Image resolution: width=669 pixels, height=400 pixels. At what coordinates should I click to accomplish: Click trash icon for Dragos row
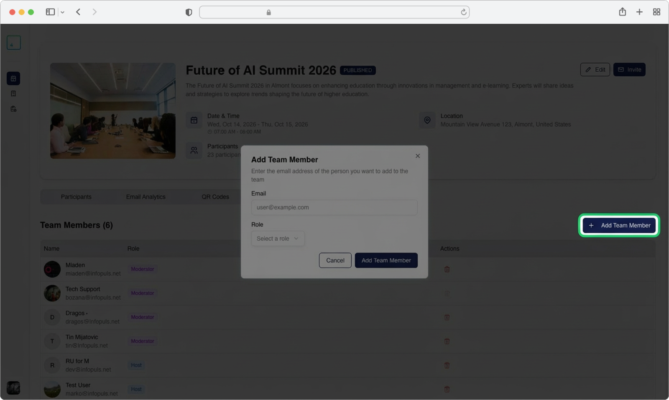pos(447,317)
